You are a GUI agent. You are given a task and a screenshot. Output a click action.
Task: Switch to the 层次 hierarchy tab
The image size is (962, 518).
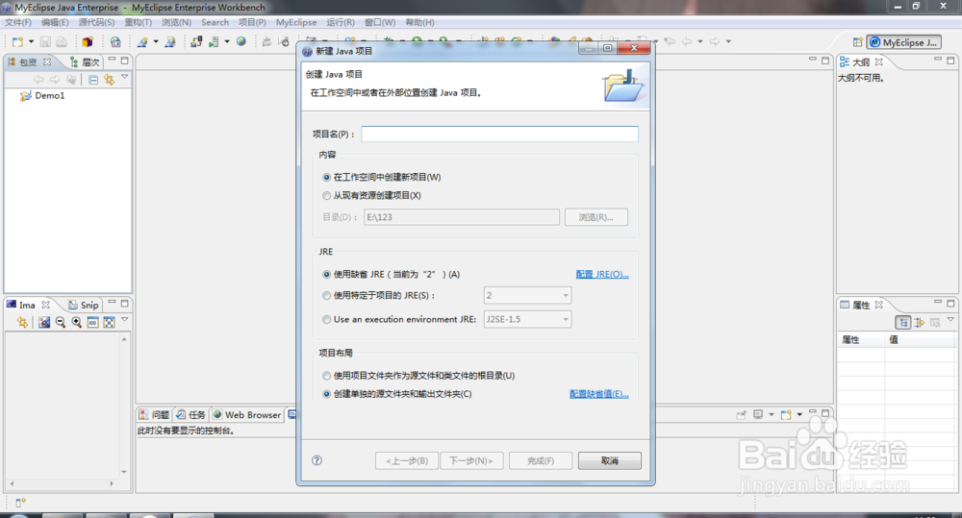click(85, 62)
